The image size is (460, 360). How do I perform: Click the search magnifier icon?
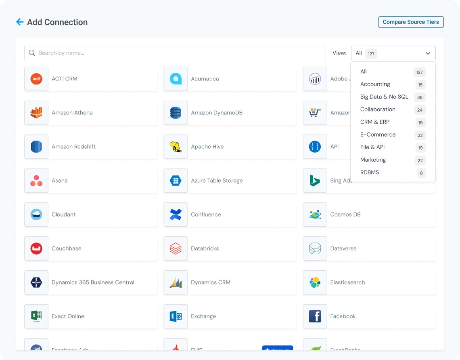32,53
